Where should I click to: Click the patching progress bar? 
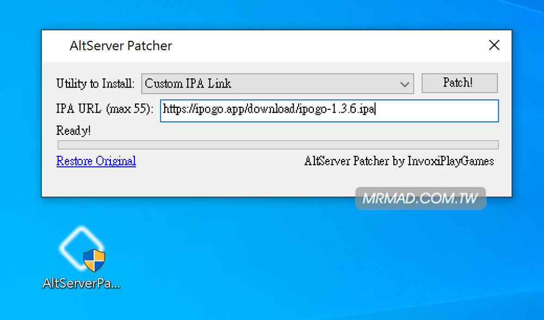(278, 145)
